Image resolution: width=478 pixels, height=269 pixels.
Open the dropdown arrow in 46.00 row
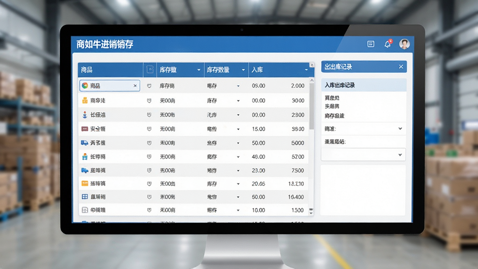[238, 157]
